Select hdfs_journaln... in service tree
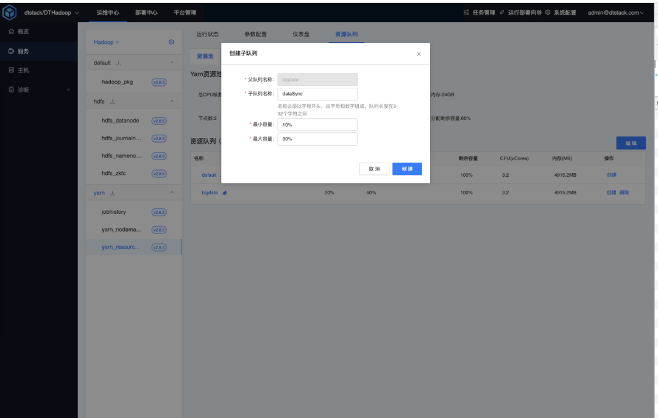Screen dimensions: 658x418 (122, 138)
